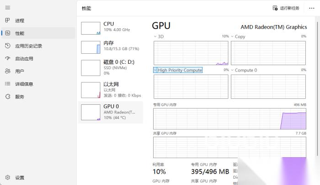Click the 专用 GPU 内存 graph
Screen dimensions: 320x185
229,118
